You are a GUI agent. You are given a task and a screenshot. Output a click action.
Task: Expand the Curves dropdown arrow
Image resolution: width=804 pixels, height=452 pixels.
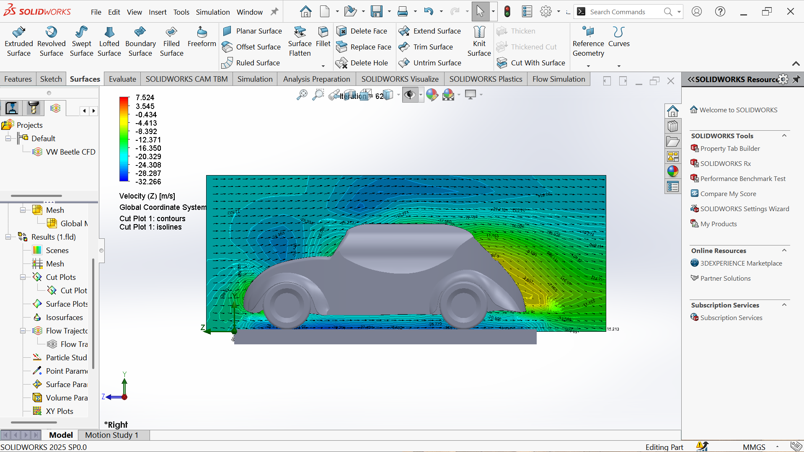(619, 66)
